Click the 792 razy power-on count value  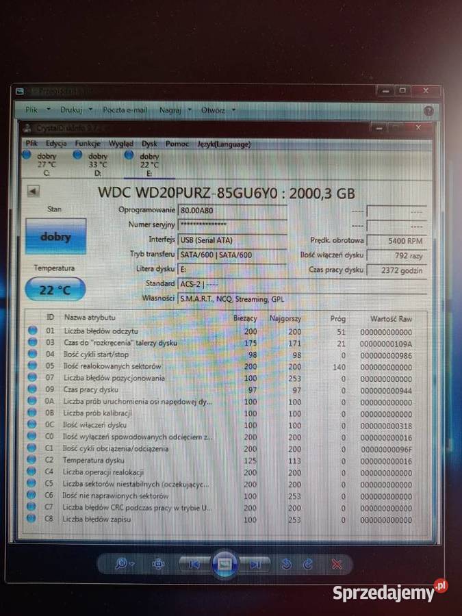click(396, 255)
